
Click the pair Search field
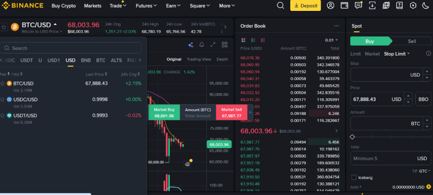(71, 48)
